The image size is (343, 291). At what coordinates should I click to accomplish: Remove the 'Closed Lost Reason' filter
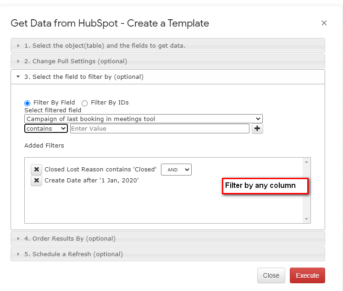tap(37, 169)
